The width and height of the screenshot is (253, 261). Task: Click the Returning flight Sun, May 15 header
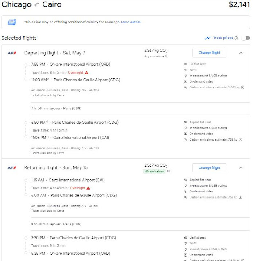[x=56, y=167]
